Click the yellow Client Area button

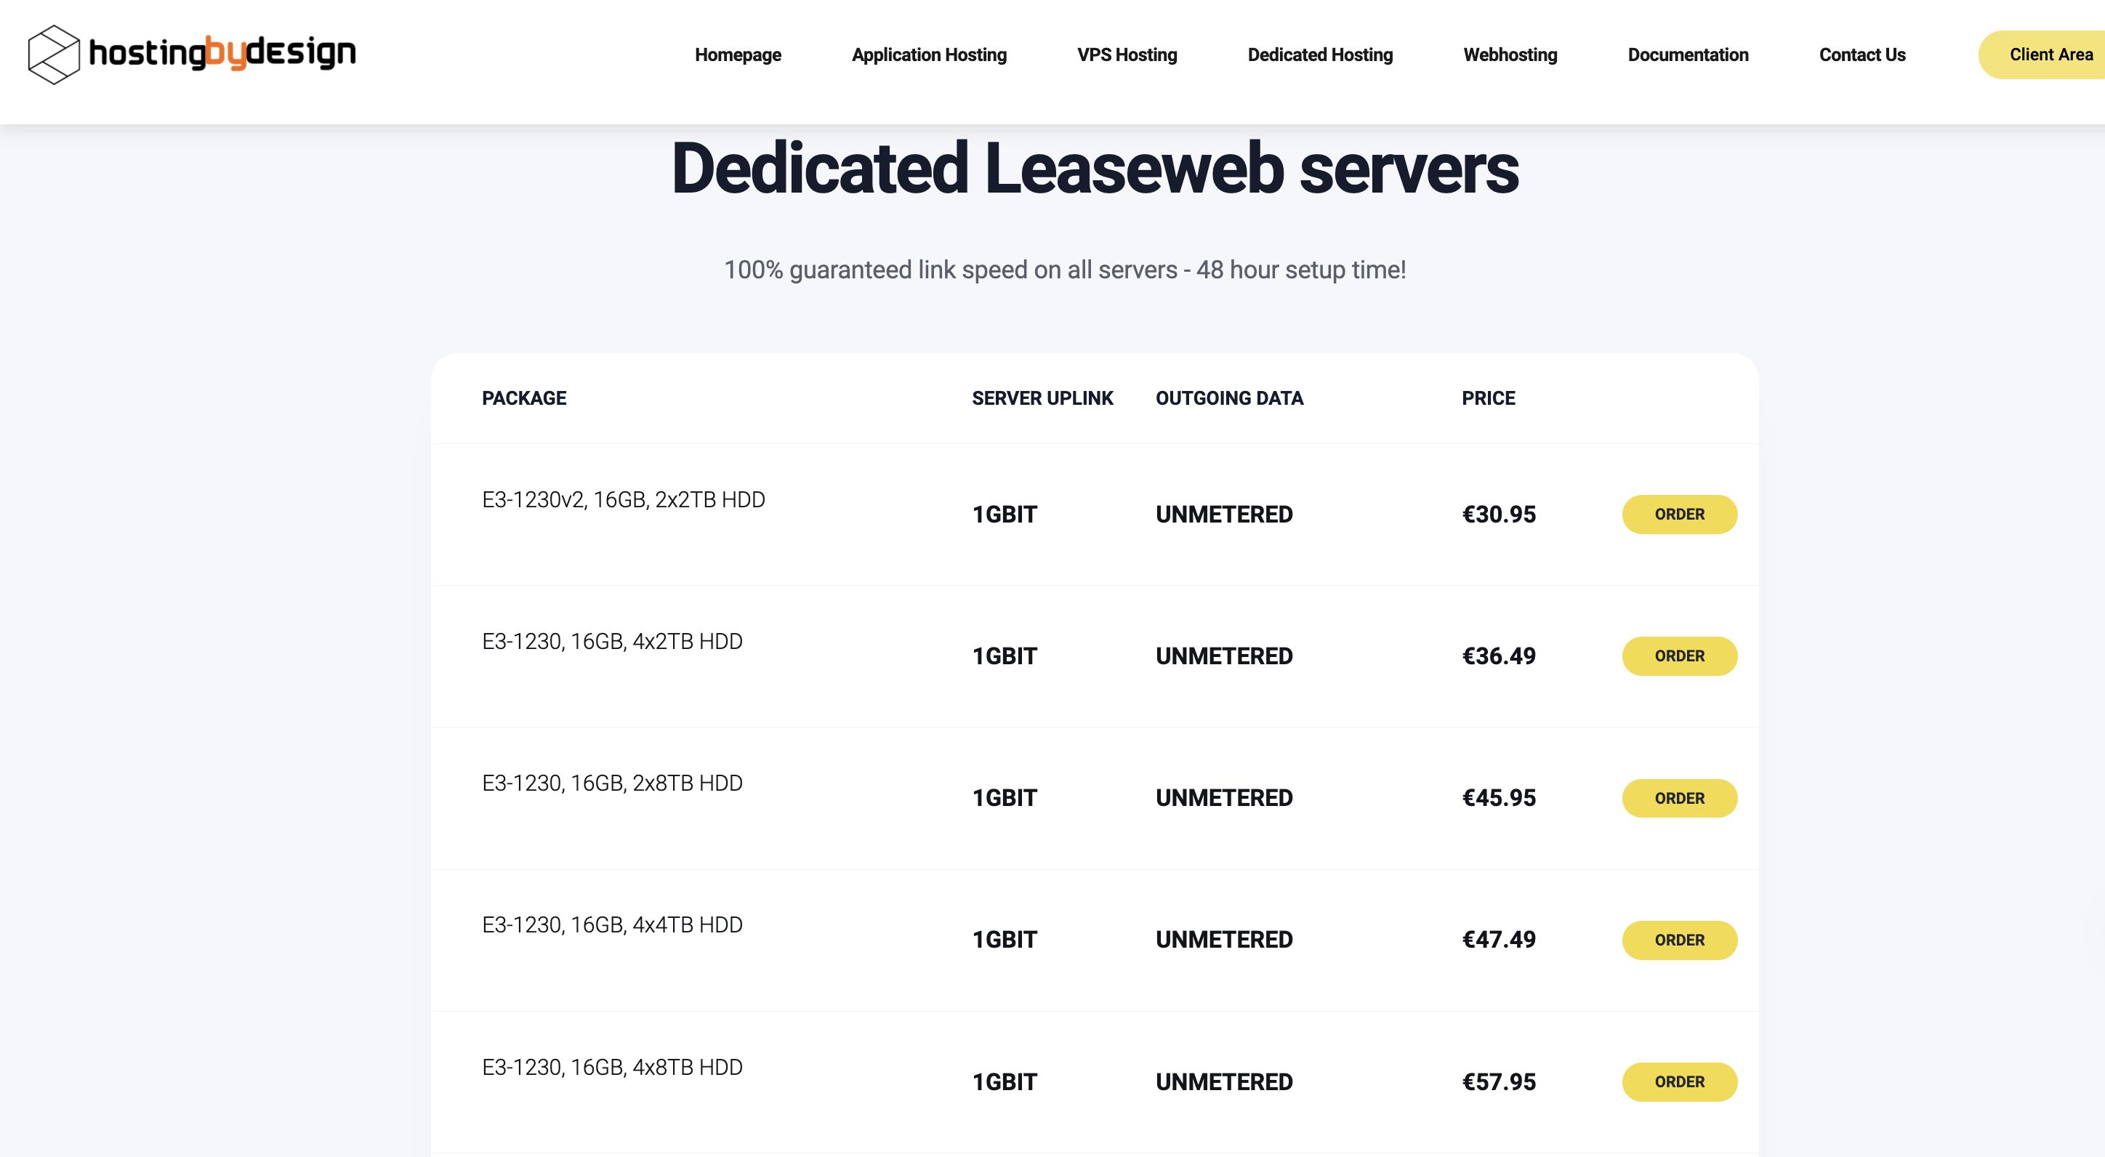(x=2041, y=55)
